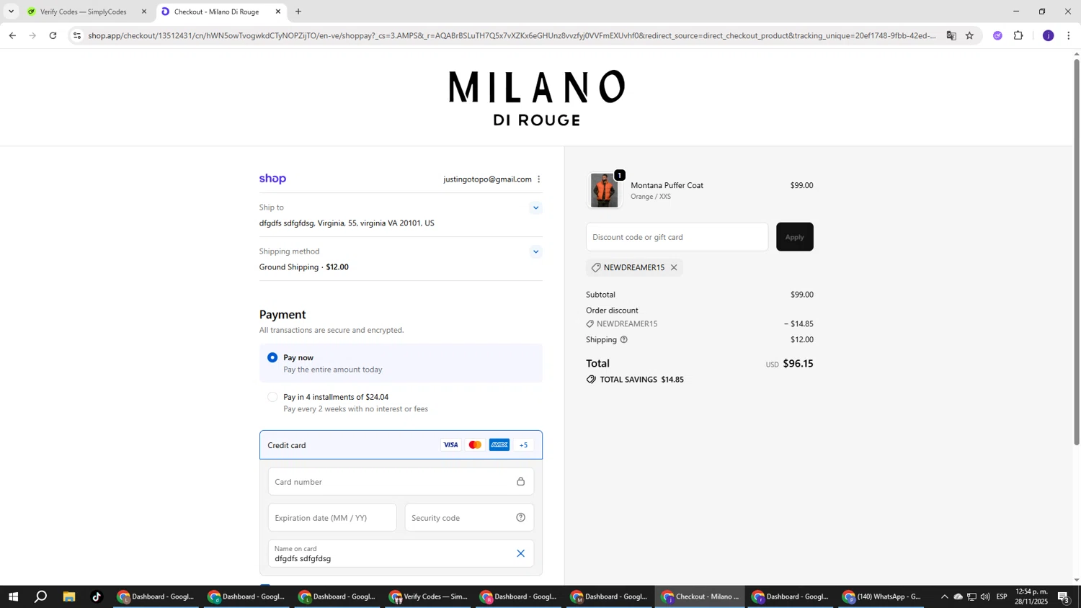The width and height of the screenshot is (1081, 608).
Task: Click the order discount NEWDREAMER15 tag icon
Action: pyautogui.click(x=590, y=324)
